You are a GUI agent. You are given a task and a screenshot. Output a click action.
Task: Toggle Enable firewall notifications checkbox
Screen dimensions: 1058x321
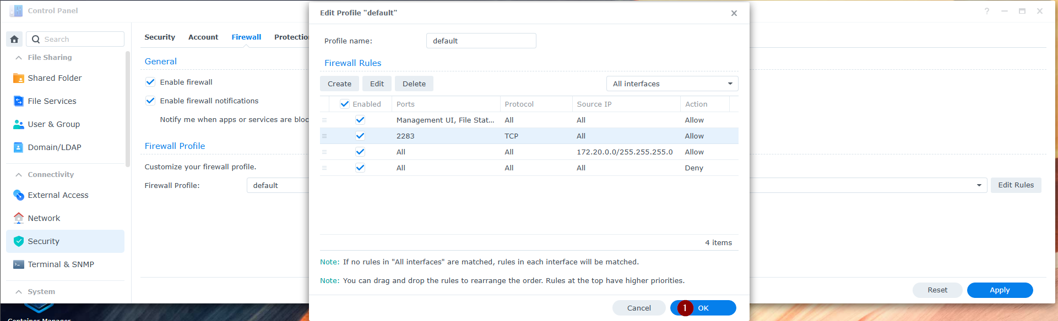(150, 101)
